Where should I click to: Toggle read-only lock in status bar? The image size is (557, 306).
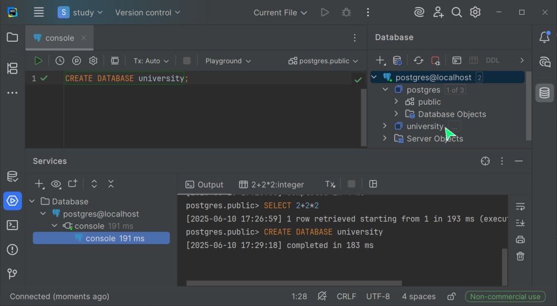[451, 296]
